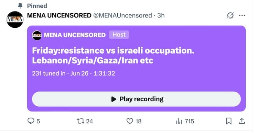
Task: Click the 24 reposts count
Action: click(89, 121)
